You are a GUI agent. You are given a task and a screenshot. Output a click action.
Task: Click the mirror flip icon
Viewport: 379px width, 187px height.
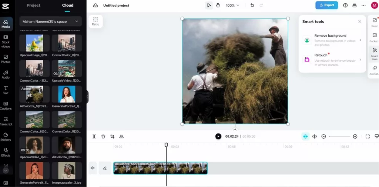coord(121,136)
